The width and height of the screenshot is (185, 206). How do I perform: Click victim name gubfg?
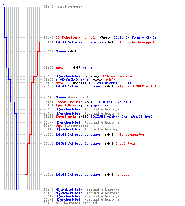(x=110, y=80)
